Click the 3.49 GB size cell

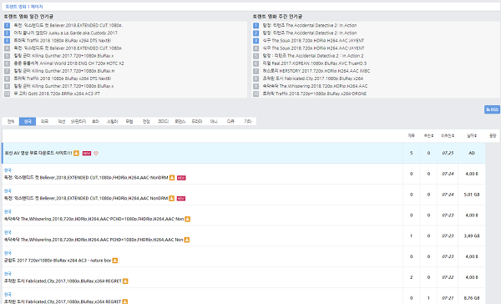472,236
